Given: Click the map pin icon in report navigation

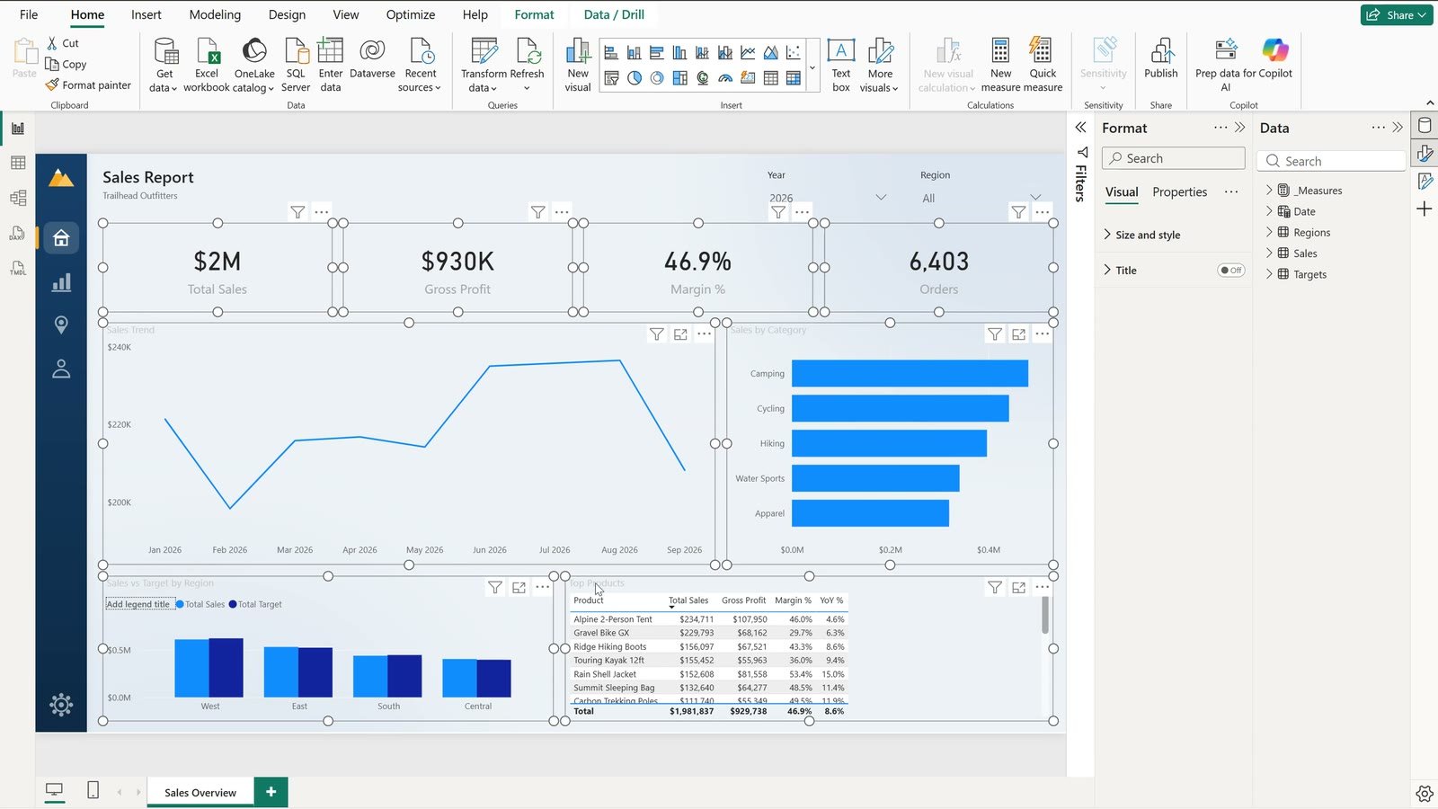Looking at the screenshot, I should click(x=61, y=324).
